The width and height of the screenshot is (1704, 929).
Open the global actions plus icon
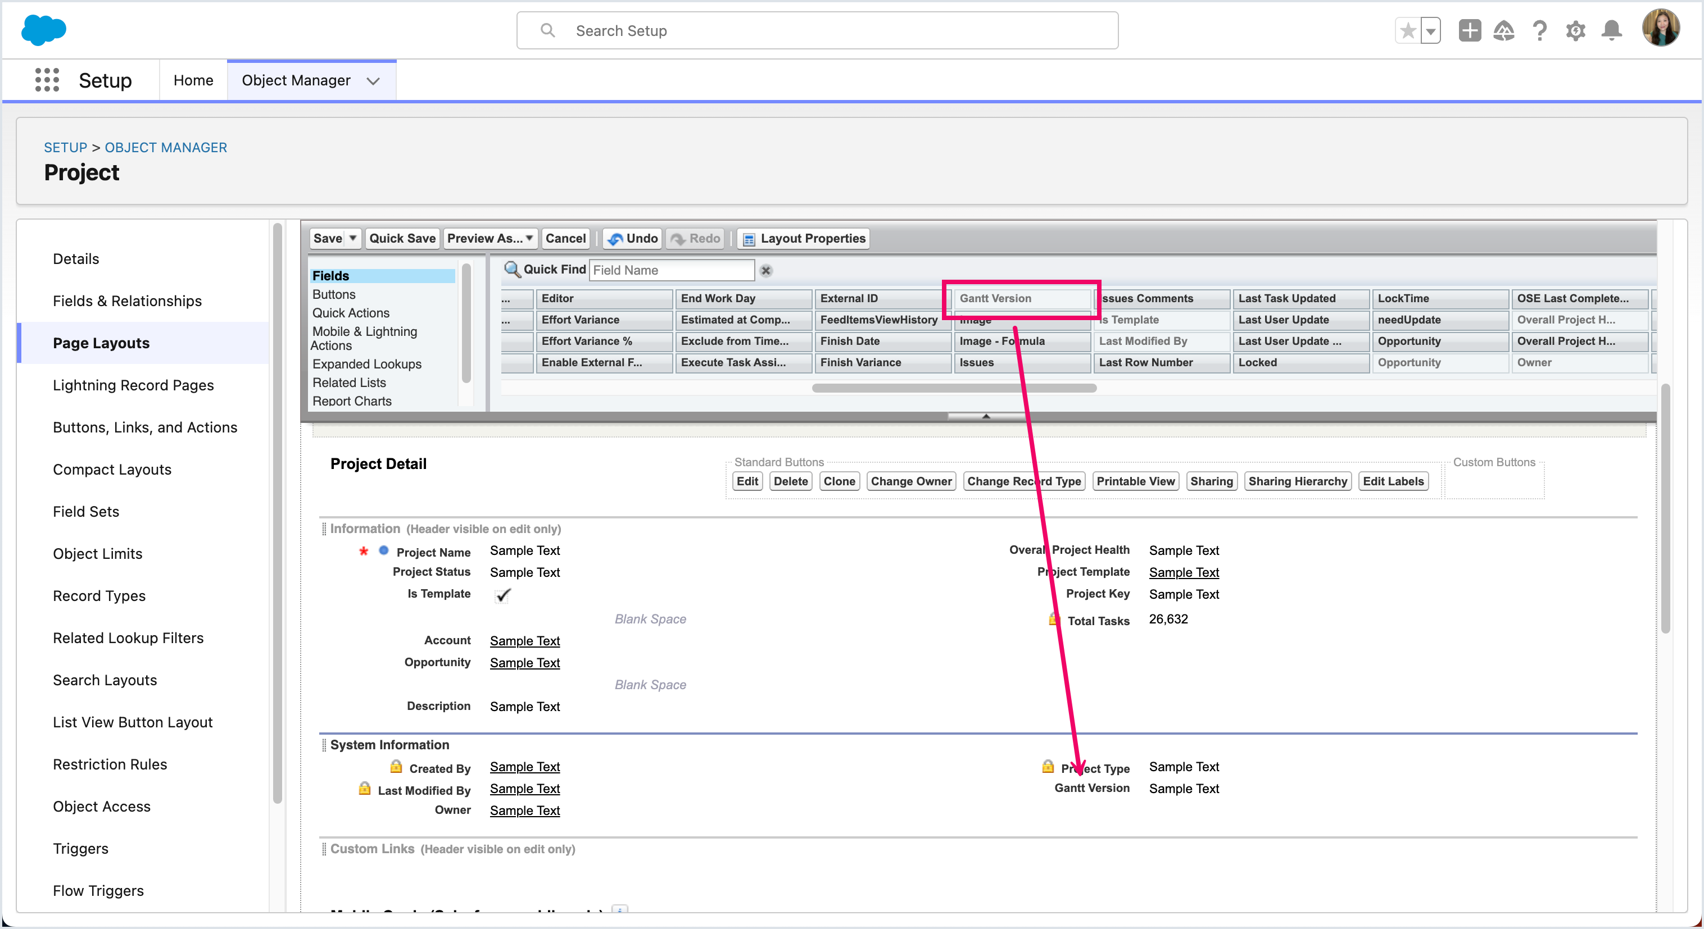point(1469,30)
